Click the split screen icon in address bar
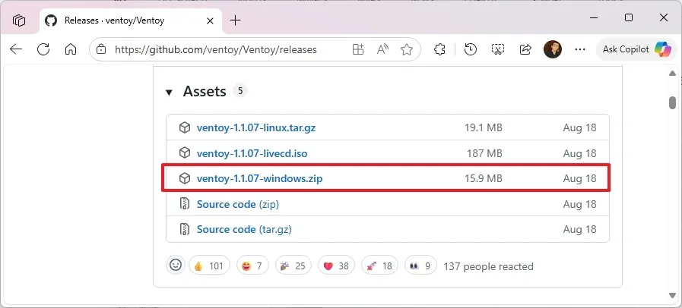 tap(358, 49)
